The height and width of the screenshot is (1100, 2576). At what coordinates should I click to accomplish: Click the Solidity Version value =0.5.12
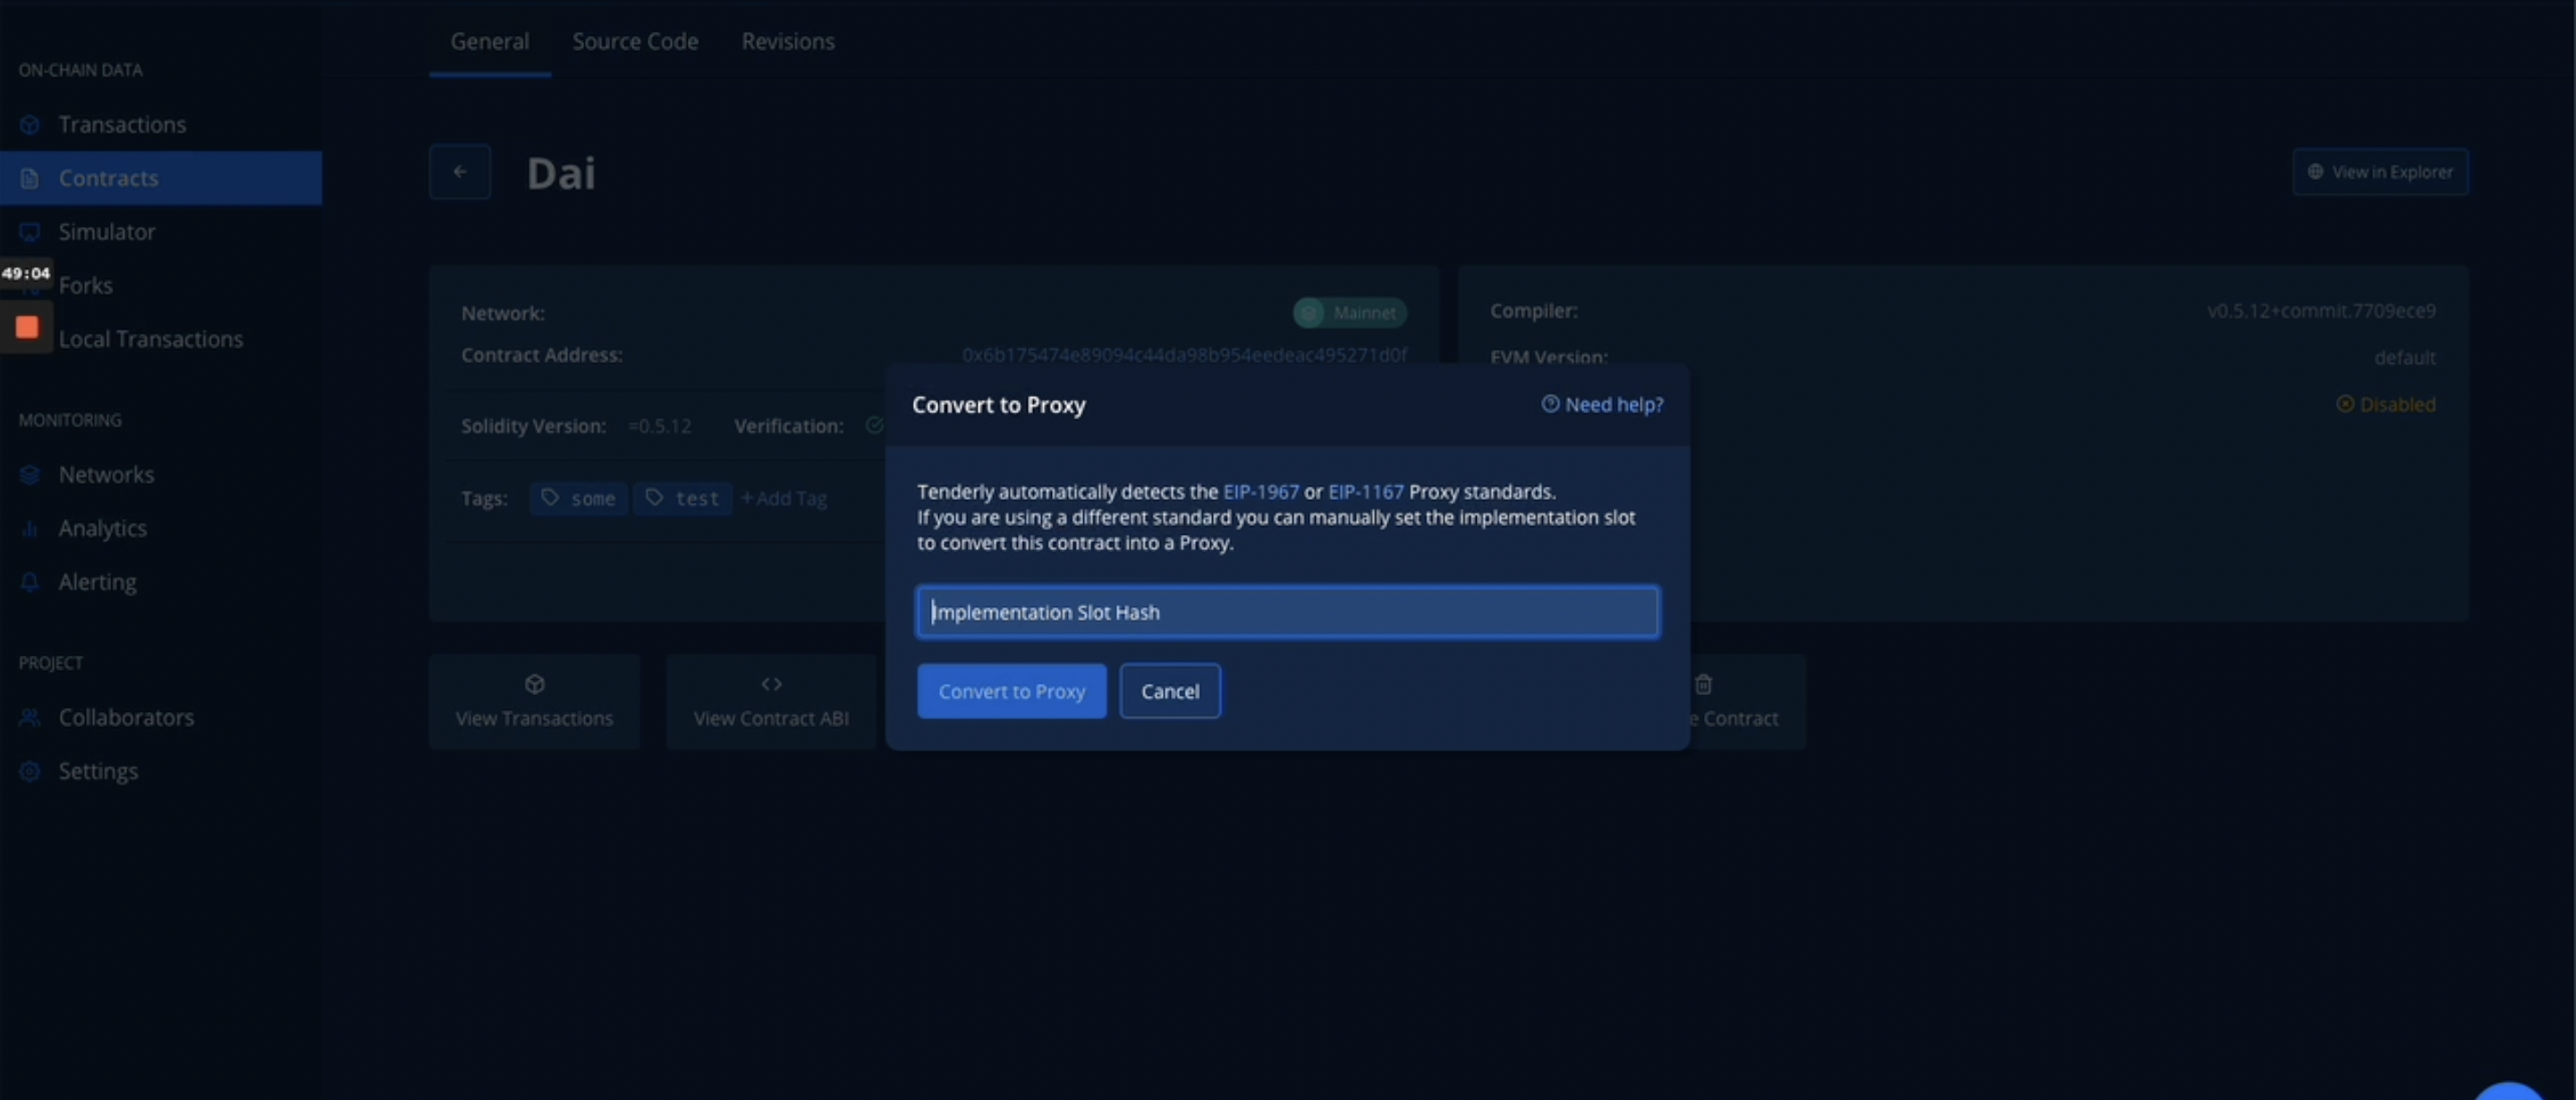point(659,426)
